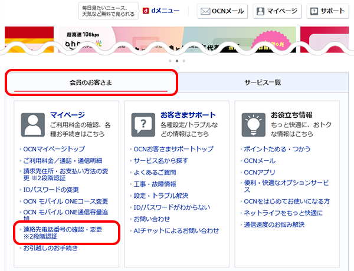Open ご利用料金／通話・通信明細 link
This screenshot has height=271, width=354.
coord(63,161)
